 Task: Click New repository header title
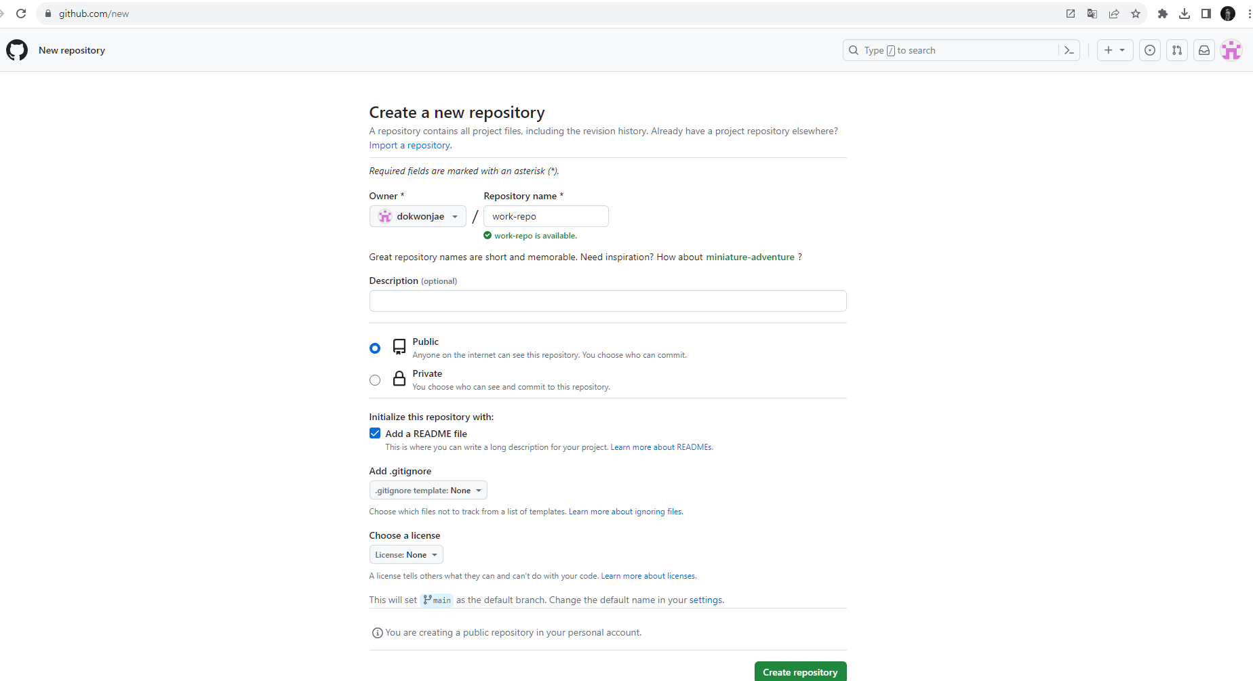72,50
